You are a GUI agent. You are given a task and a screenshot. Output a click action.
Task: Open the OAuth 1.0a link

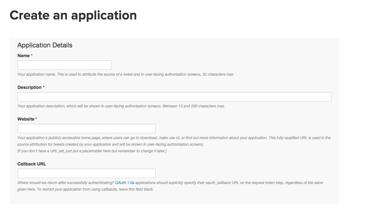pos(125,183)
